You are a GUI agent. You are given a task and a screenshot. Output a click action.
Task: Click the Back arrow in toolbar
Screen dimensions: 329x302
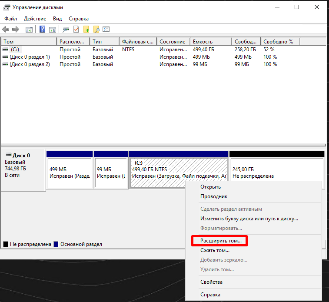6,30
